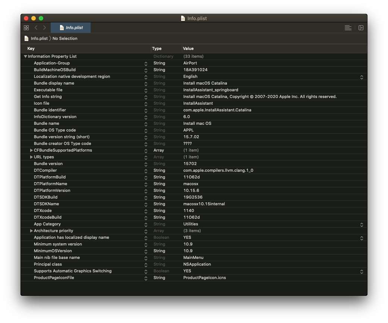Open Supports Automatic Graphics Switching value dropdown
The image size is (388, 323).
(362, 272)
